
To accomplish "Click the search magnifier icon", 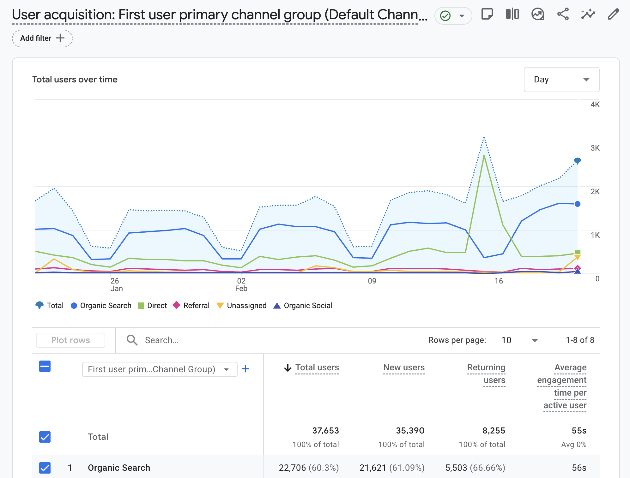I will (132, 340).
